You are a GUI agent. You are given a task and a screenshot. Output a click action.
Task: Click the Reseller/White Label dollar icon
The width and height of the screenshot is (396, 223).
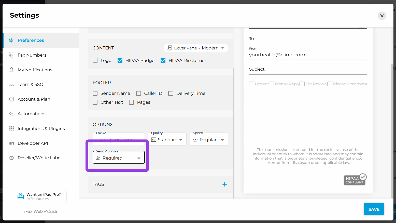[x=11, y=158]
